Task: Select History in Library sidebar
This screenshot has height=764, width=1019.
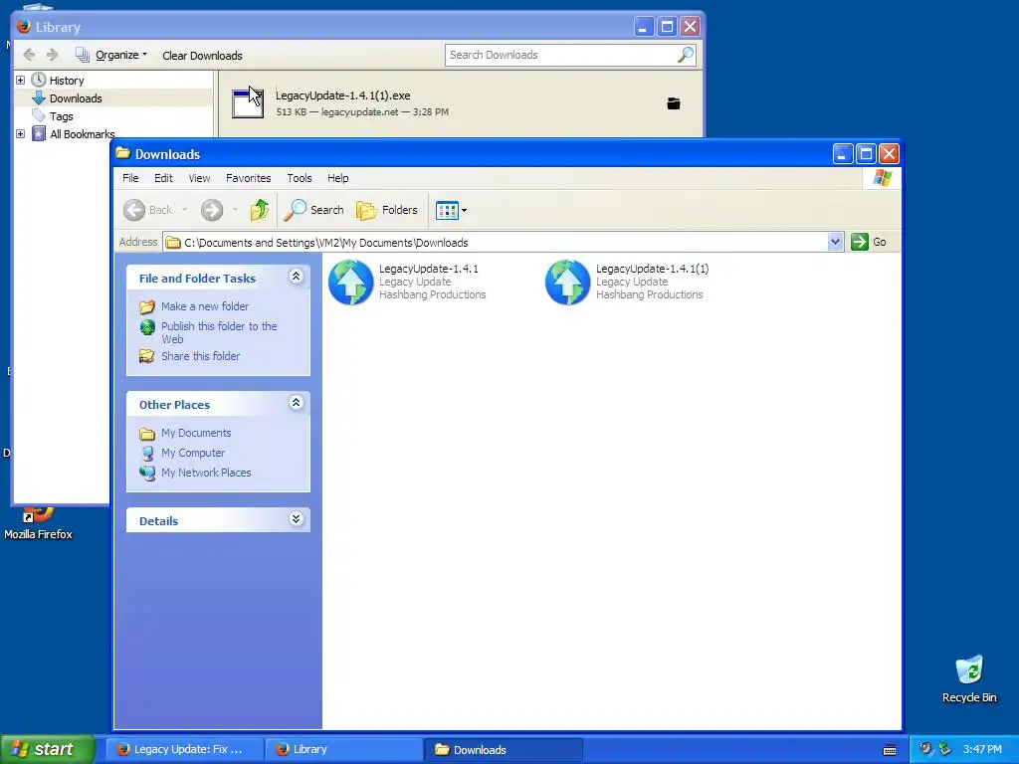Action: [x=67, y=81]
